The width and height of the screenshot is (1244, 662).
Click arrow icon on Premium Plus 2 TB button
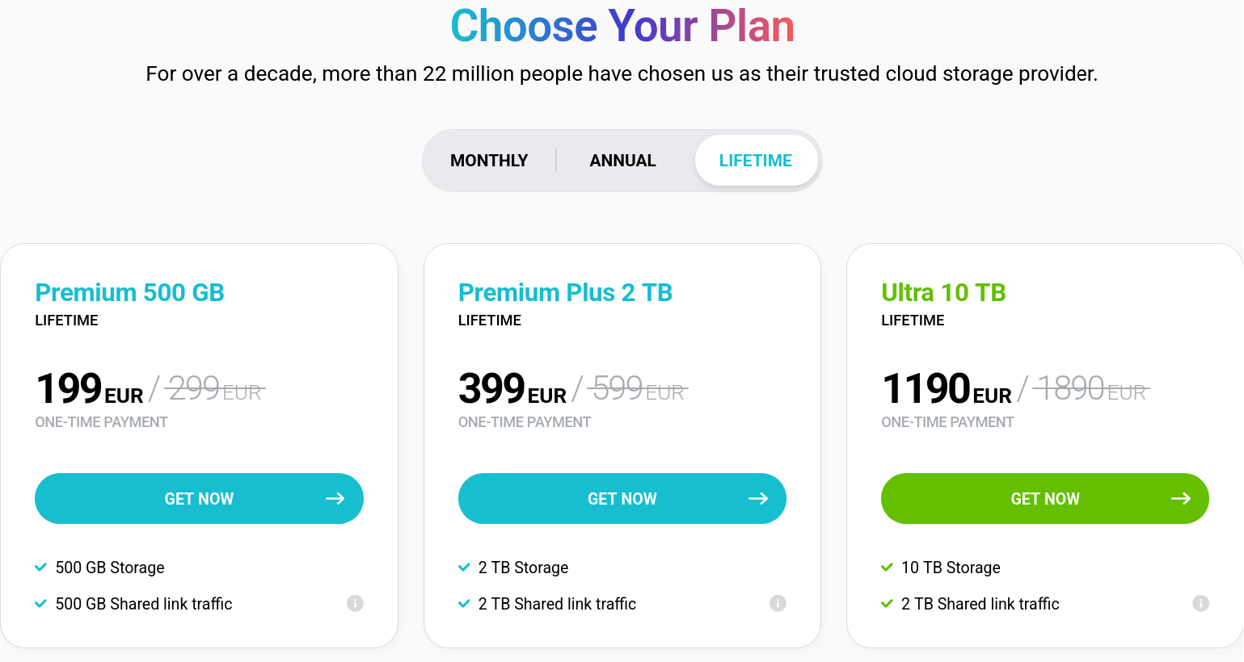[x=757, y=499]
